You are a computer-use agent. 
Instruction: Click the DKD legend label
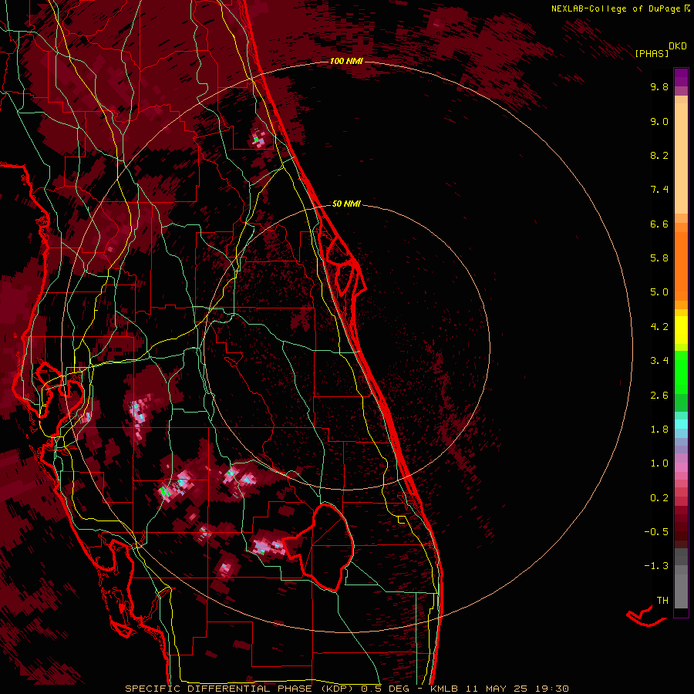pos(678,46)
